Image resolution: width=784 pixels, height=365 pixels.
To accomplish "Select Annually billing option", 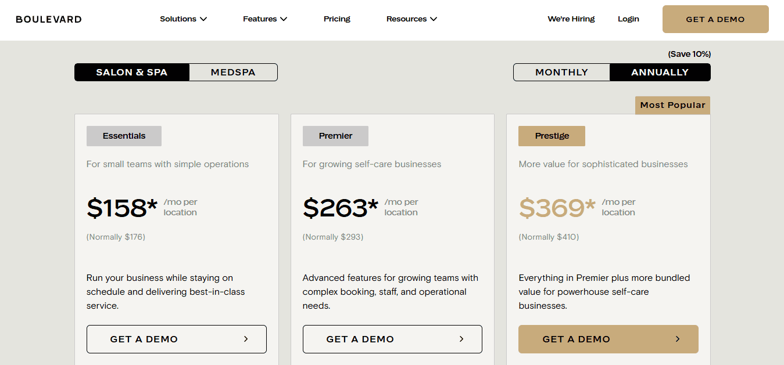I will 660,73.
